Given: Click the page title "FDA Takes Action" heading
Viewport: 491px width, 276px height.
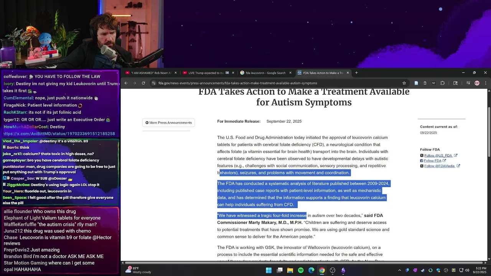Looking at the screenshot, I should (x=304, y=97).
